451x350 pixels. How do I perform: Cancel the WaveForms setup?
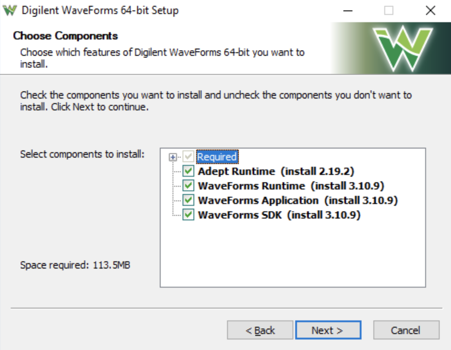(x=406, y=330)
